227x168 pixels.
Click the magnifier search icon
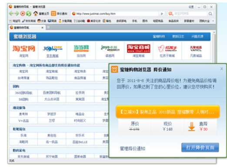click(210, 14)
